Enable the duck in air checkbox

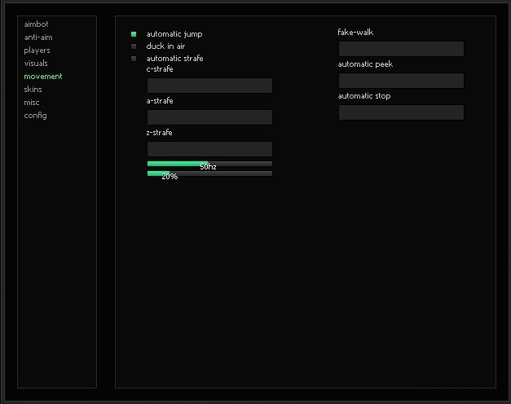pos(134,46)
